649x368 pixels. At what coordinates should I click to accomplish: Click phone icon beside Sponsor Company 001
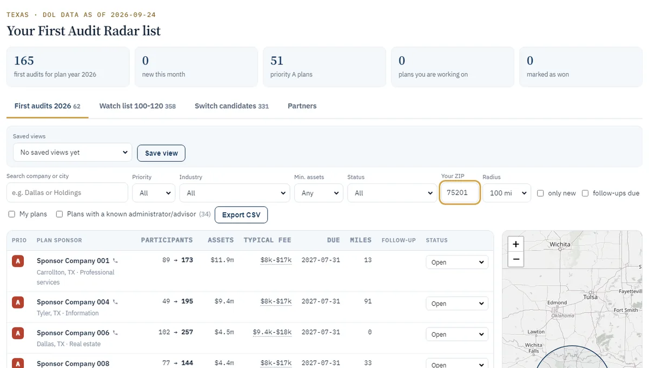[x=115, y=261]
